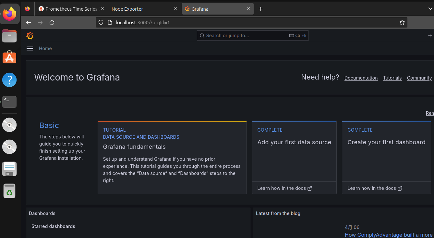
Task: Click the first disc drive icon in dock
Action: 10,125
